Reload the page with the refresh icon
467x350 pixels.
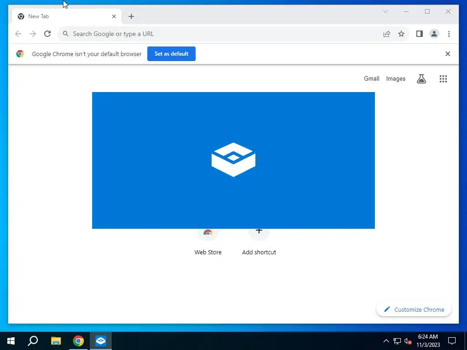point(47,34)
